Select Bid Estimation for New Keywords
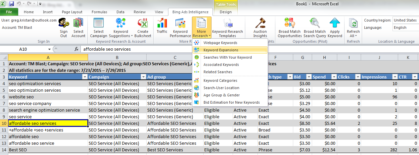Viewport: 419px width, 155px height. tap(230, 102)
